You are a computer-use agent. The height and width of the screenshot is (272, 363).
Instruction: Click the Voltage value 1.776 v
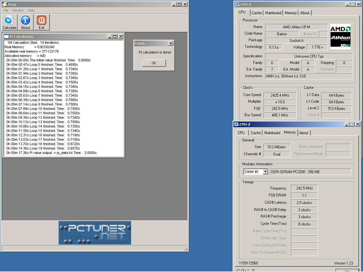click(317, 47)
